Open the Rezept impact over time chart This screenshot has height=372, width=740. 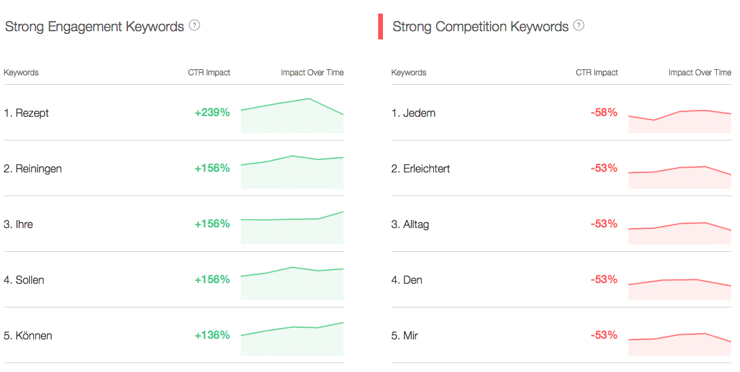[x=292, y=115]
